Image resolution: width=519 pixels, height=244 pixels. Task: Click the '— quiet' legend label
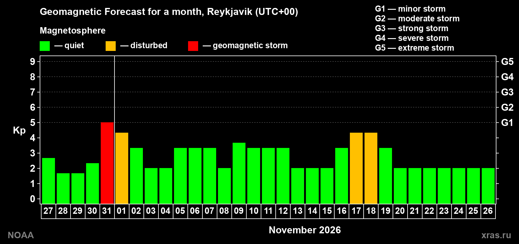[x=69, y=45]
